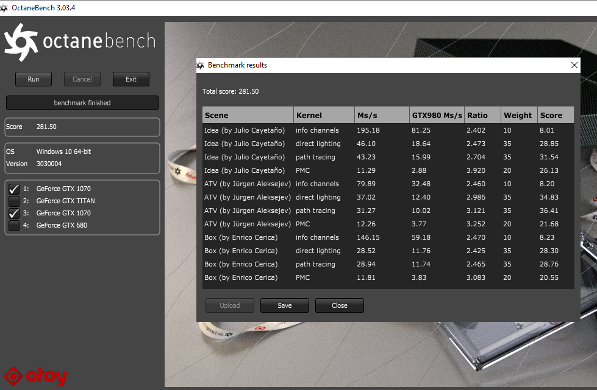Select the Idea path tracing row

(x=388, y=157)
